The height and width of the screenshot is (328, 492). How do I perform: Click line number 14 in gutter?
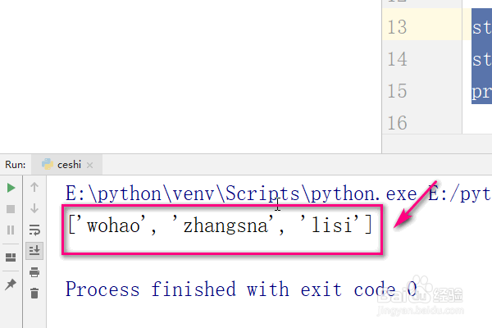tap(397, 59)
